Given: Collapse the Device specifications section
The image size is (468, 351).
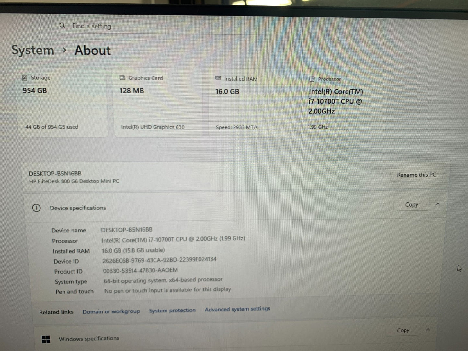Looking at the screenshot, I should click(438, 204).
